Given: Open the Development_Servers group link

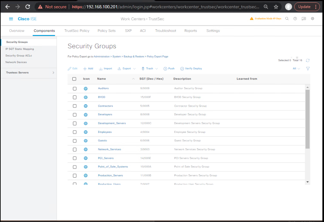Looking at the screenshot, I should pos(112,123).
